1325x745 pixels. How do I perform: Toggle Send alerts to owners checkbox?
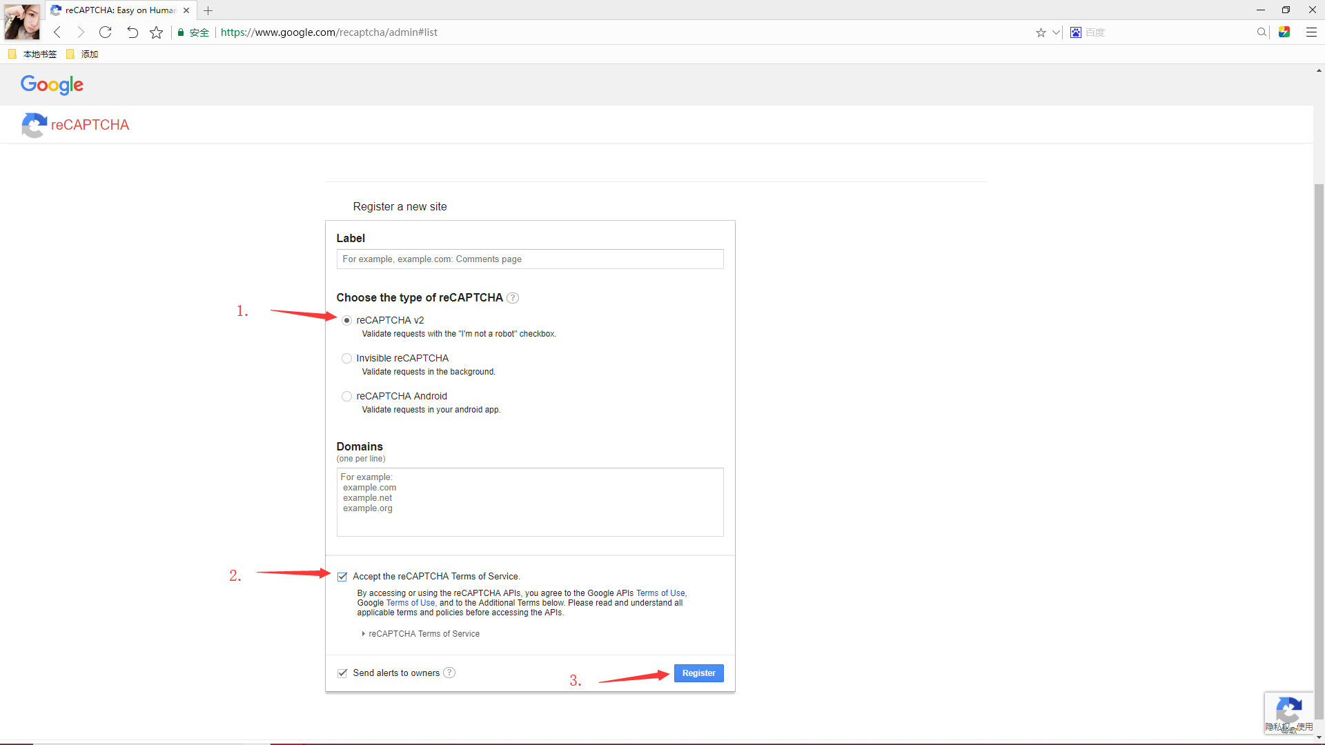coord(342,673)
